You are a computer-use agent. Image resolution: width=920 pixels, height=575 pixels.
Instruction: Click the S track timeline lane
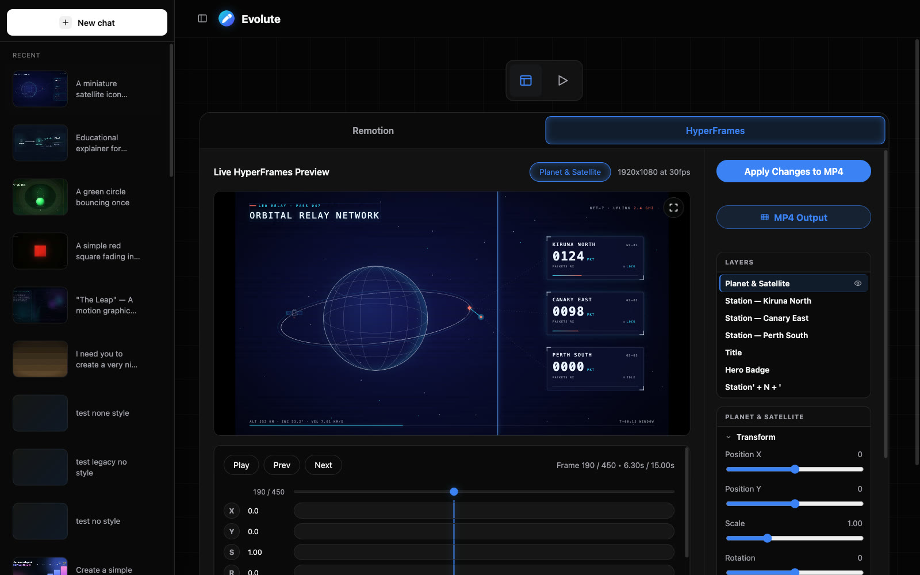484,552
